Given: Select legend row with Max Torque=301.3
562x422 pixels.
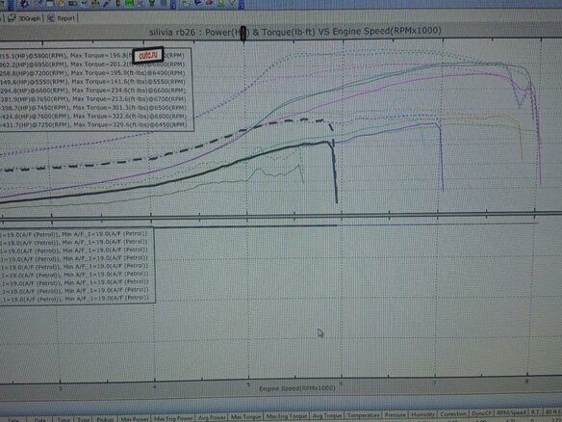Looking at the screenshot, I should [x=93, y=108].
